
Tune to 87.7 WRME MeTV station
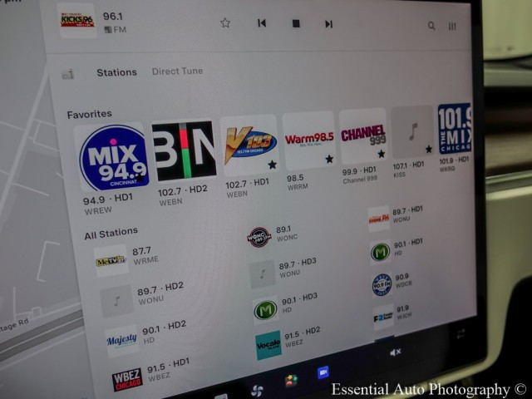point(127,259)
